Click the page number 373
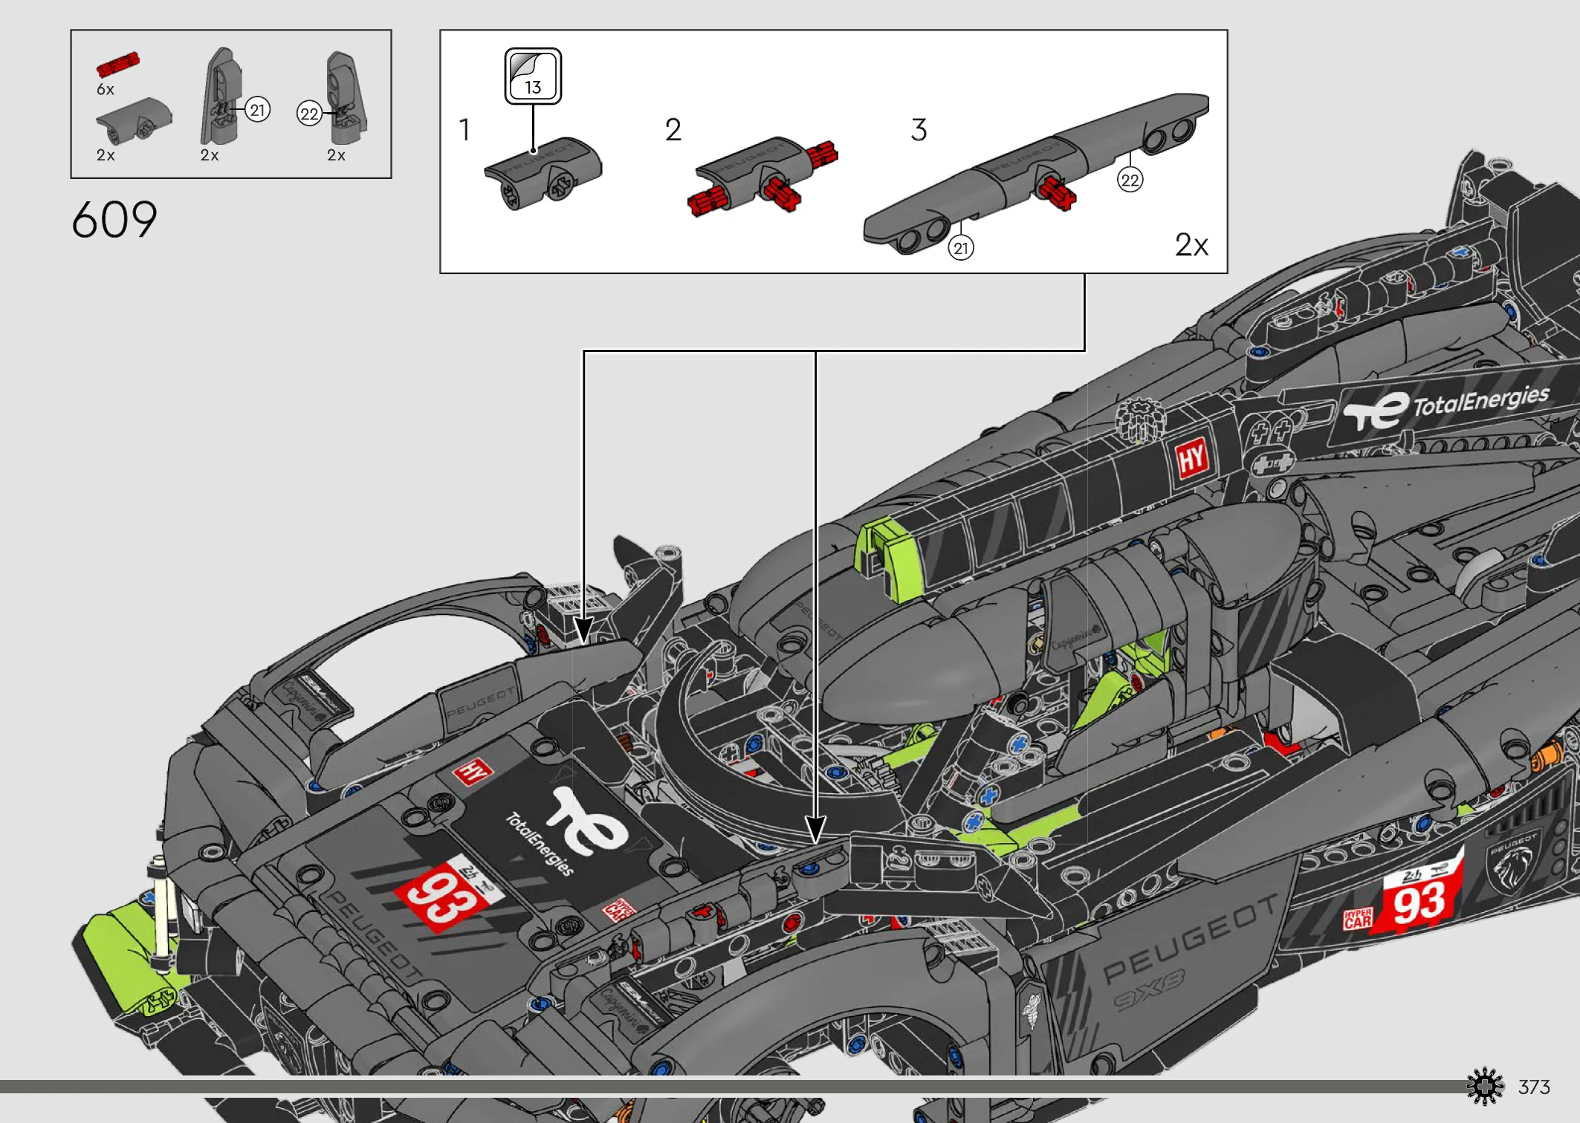 click(1534, 1087)
